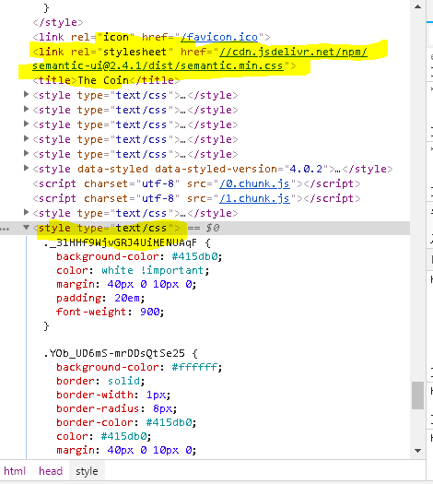Click 'color: white !important' declaration
Screen dimensions: 433x484
tap(133, 271)
